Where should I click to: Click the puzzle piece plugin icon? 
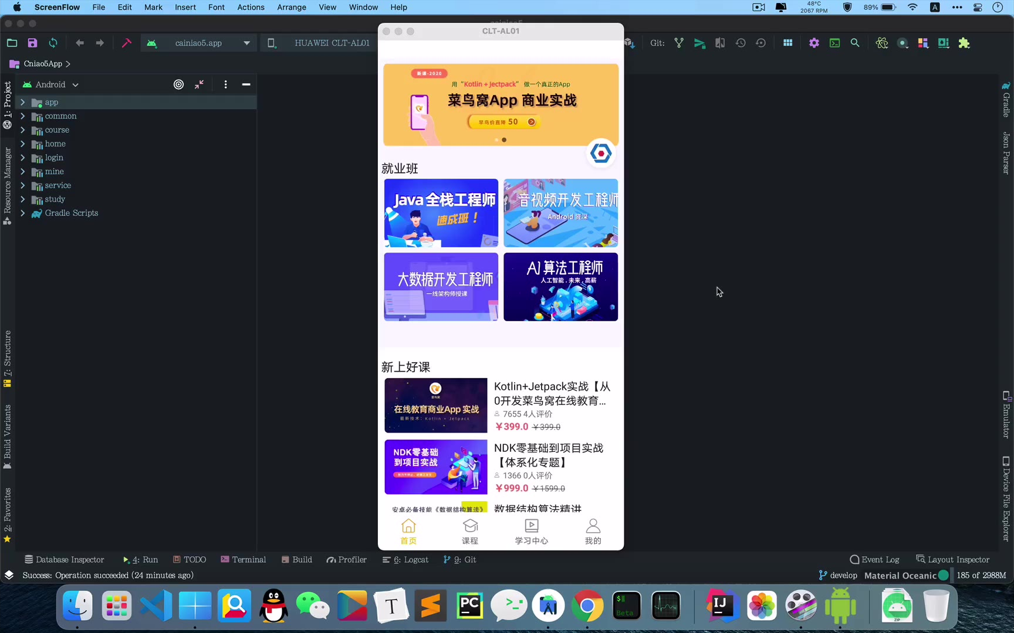(964, 43)
